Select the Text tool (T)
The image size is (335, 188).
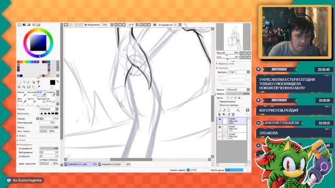[x=38, y=83]
